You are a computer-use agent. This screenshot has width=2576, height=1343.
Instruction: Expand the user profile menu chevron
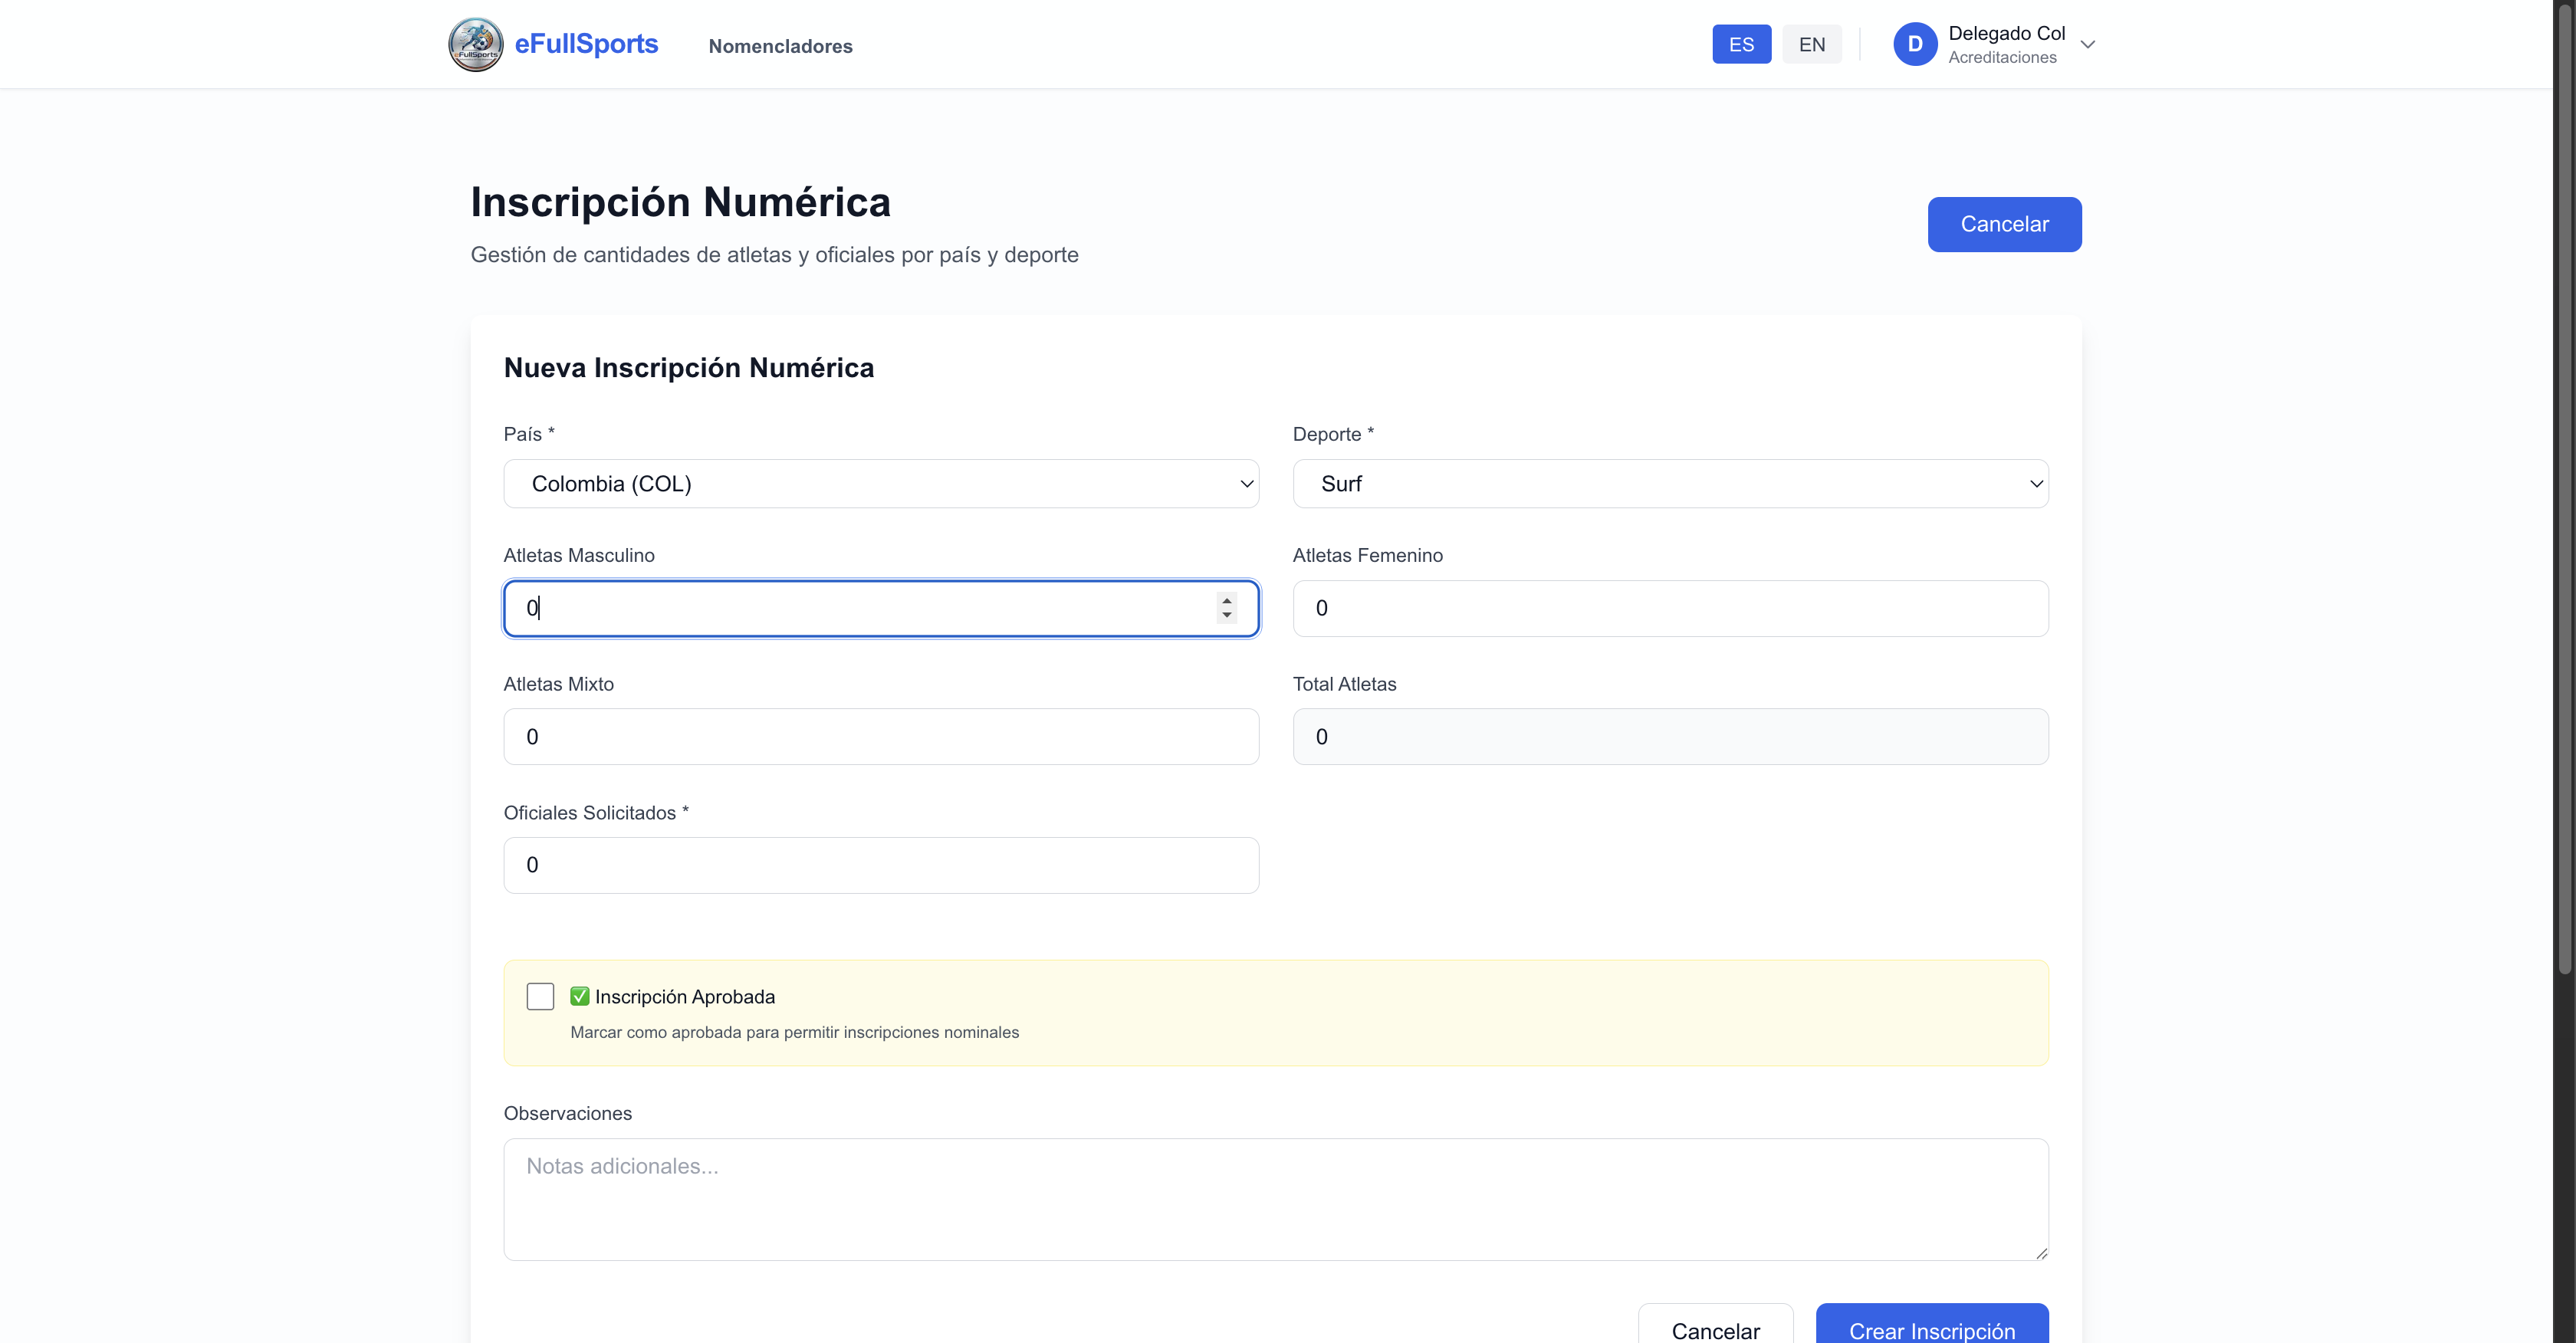pos(2087,44)
